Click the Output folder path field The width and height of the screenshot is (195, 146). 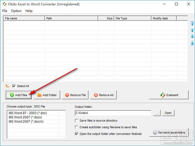click(x=113, y=113)
